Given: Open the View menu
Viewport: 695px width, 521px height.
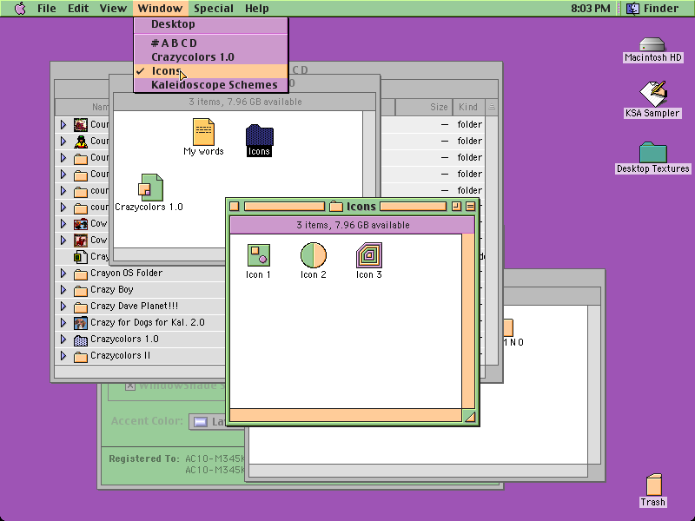Looking at the screenshot, I should point(113,9).
